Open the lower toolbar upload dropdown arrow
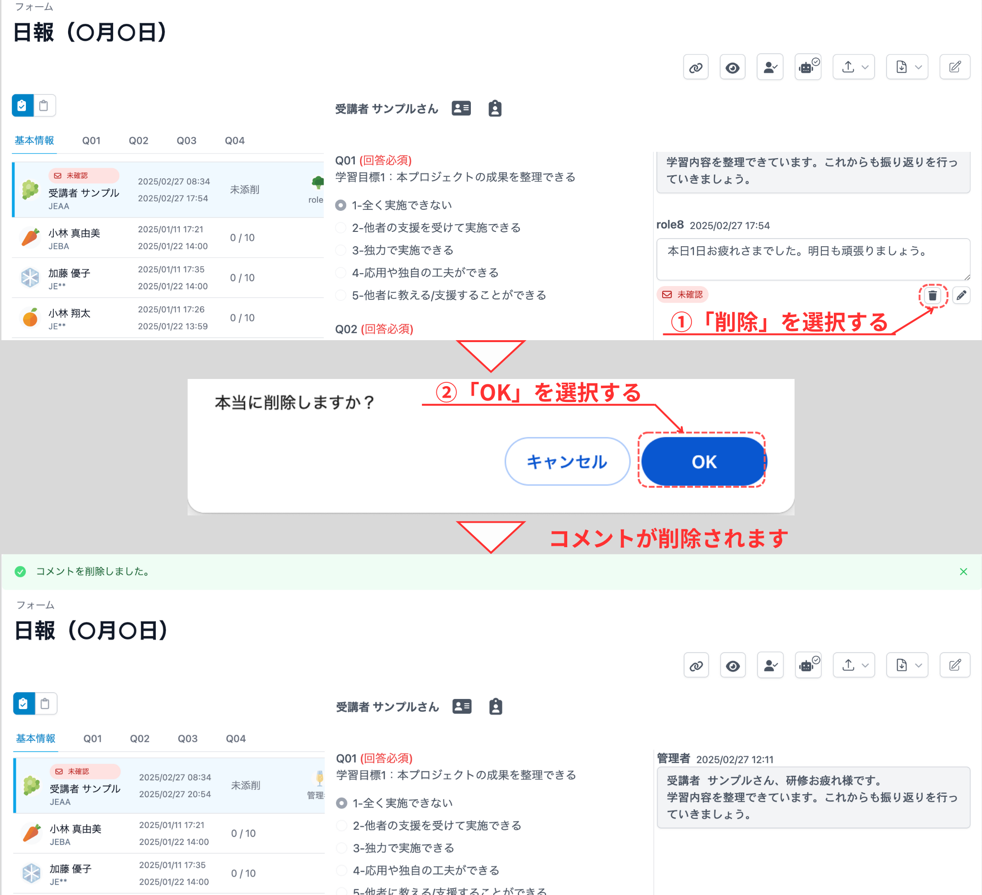 865,665
